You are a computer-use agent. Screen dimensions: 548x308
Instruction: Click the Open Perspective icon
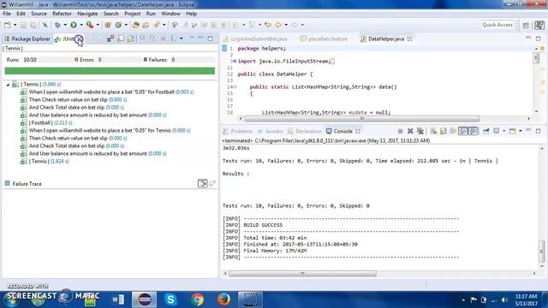(x=526, y=25)
